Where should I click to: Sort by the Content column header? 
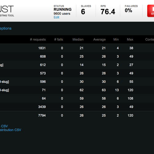[x=150, y=39]
